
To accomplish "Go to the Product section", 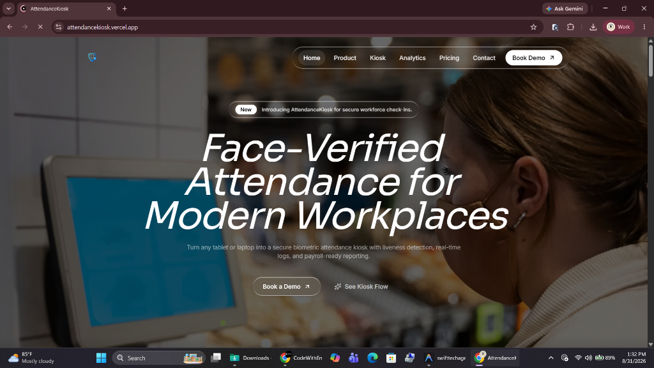I will point(345,58).
